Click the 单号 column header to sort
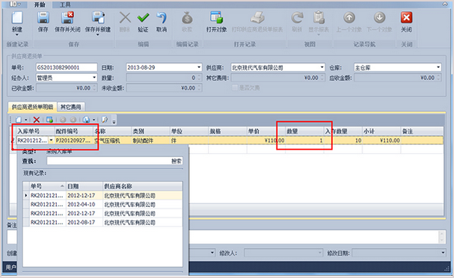 click(48, 186)
